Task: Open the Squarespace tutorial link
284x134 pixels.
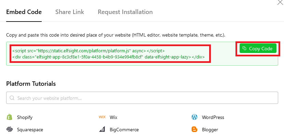Action: (x=30, y=130)
